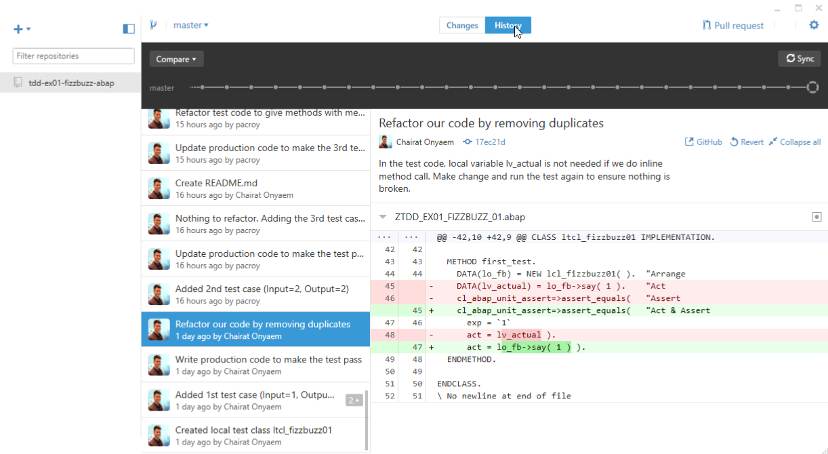Click the hollow latest commit timeline marker
Screen dimensions: 828x454
[x=812, y=87]
